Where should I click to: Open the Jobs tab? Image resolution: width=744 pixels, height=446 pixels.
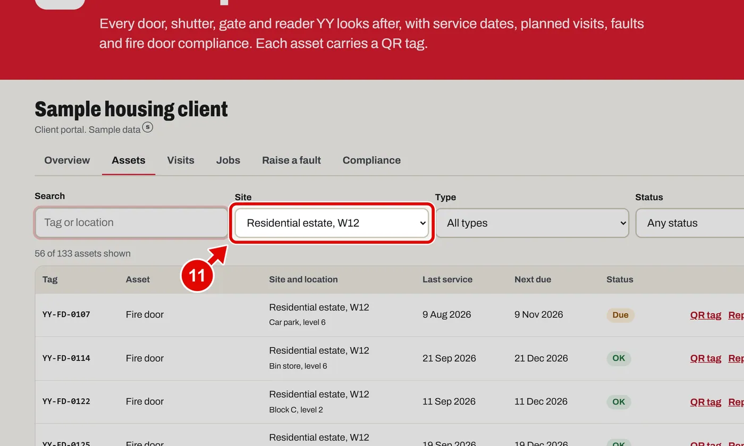click(x=228, y=160)
